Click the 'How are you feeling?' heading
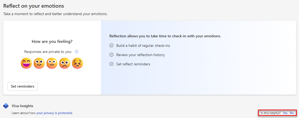This screenshot has height=118, width=299. point(52,42)
